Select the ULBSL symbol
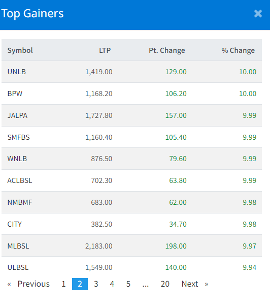Viewport: 270px width, 308px height. tap(18, 267)
